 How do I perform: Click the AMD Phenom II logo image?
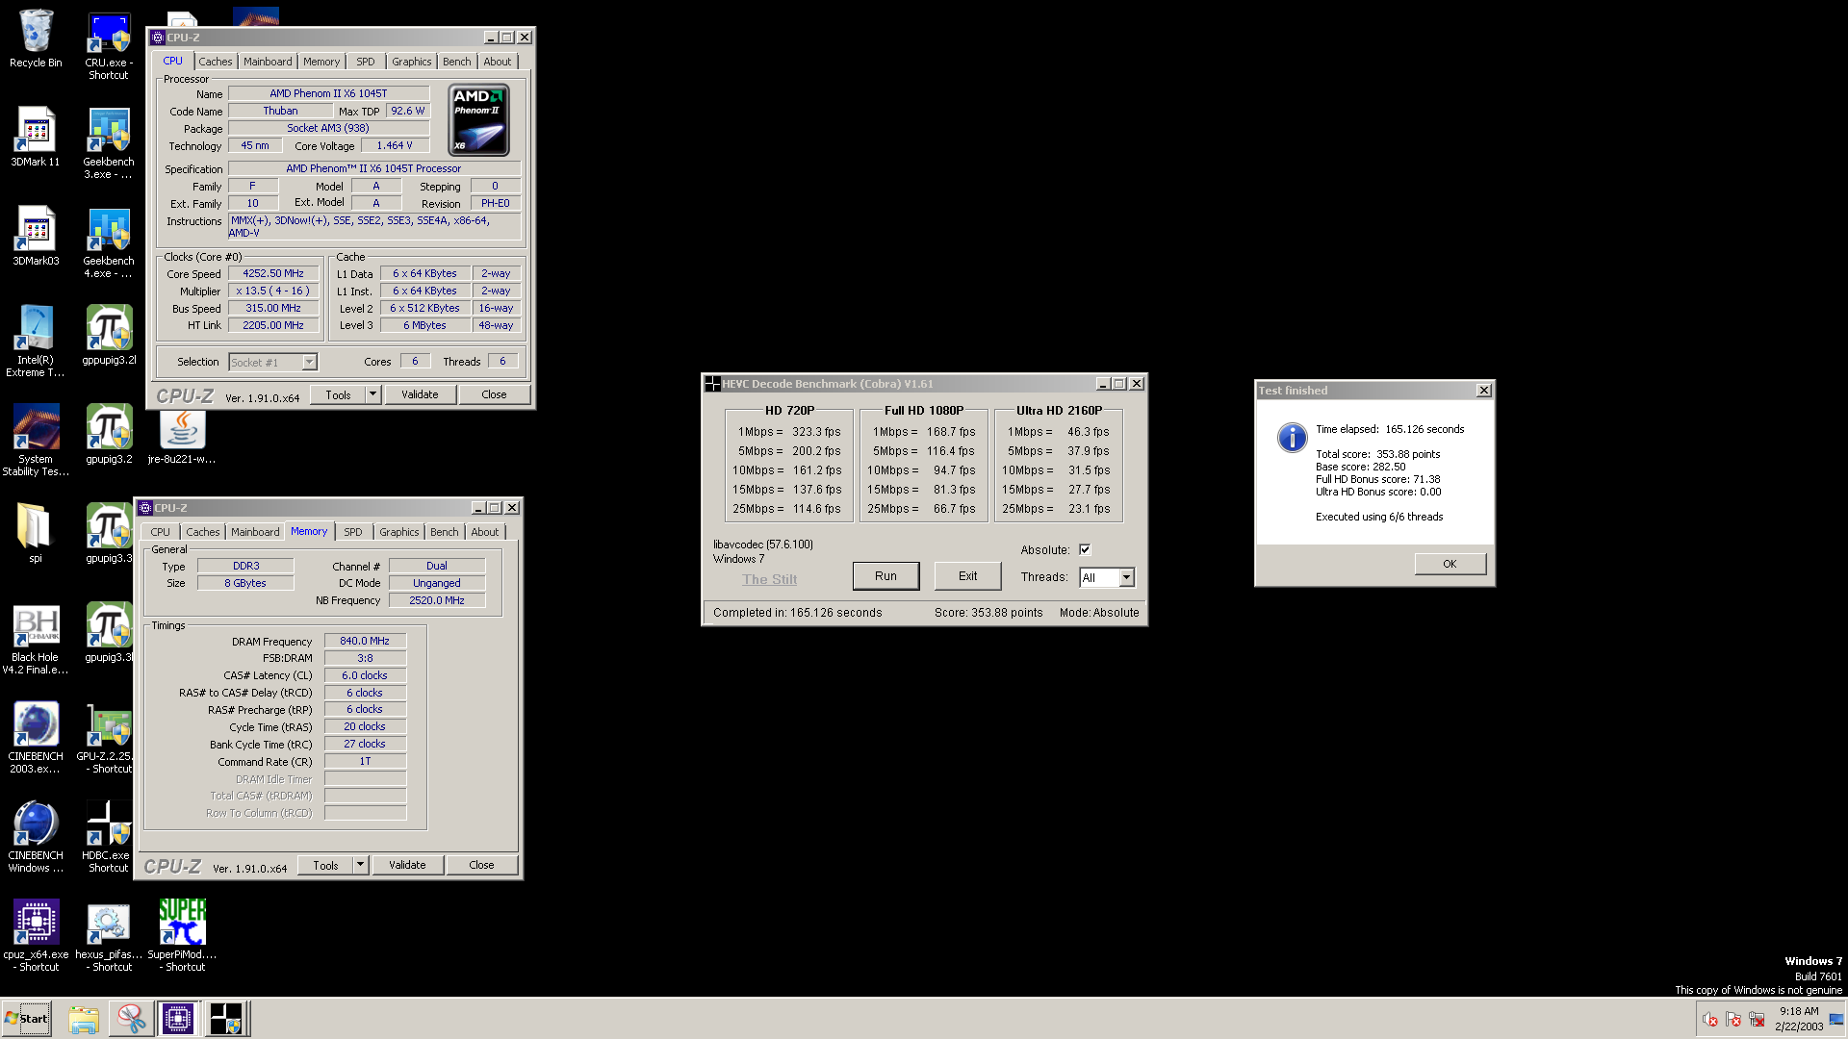[x=478, y=120]
